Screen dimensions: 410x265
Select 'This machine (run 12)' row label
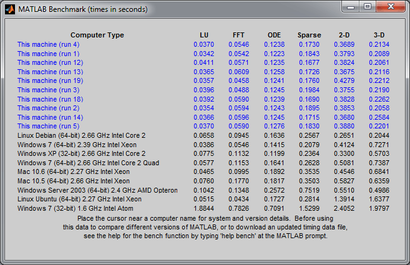tap(50, 63)
